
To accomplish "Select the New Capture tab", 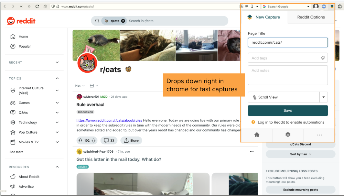I will coord(264,17).
